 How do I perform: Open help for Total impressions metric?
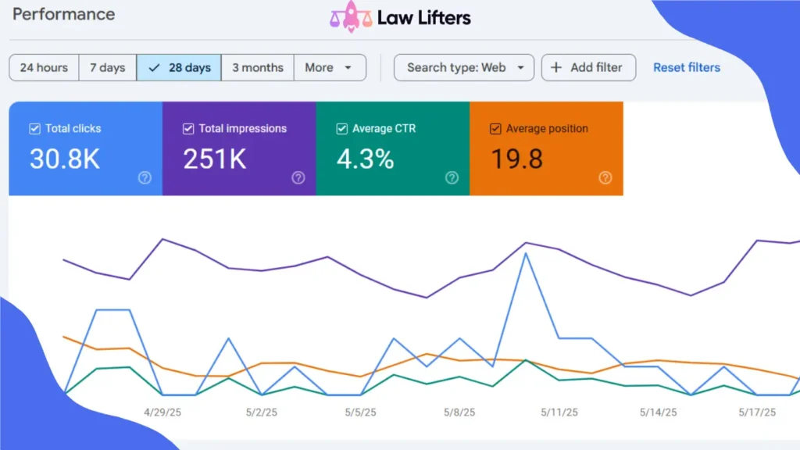298,177
